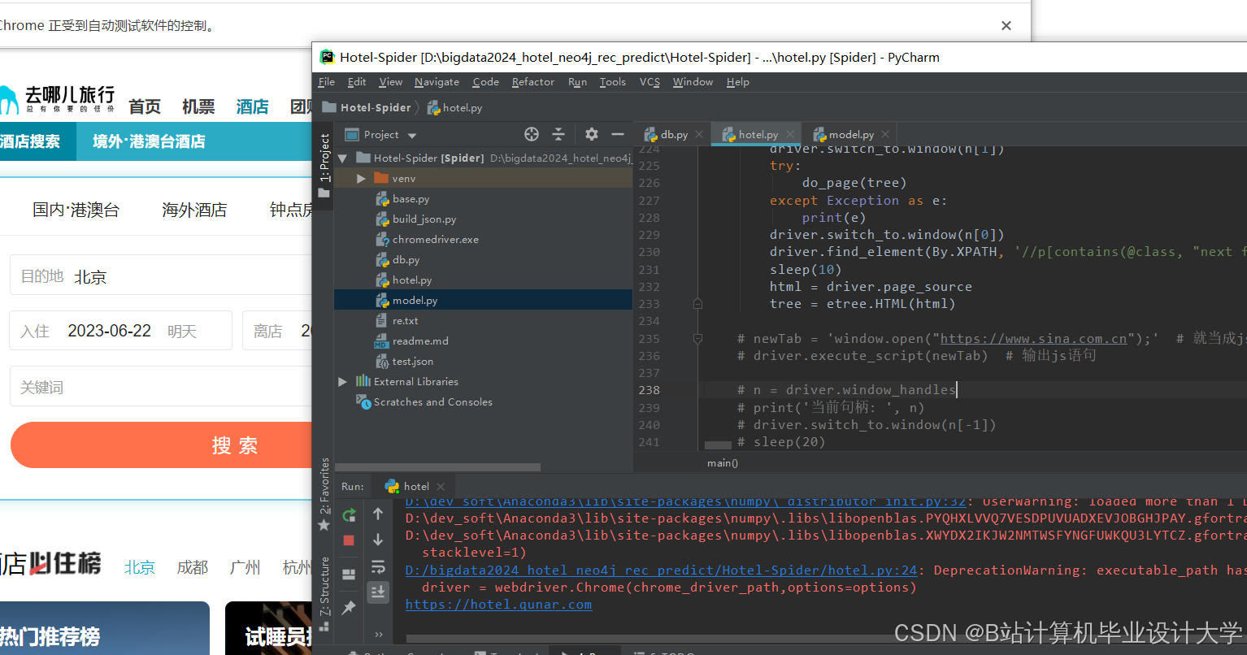Switch to the db.py editor tab
This screenshot has width=1247, height=655.
pos(667,134)
